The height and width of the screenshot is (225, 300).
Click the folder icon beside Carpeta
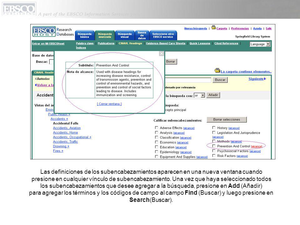213,27
